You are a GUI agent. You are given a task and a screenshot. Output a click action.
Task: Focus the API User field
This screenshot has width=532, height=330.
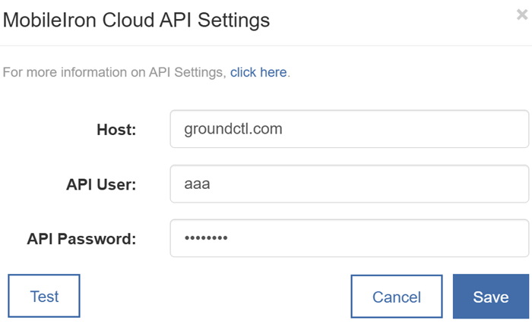click(350, 184)
